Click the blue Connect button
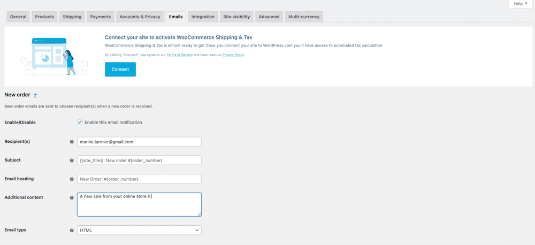Image resolution: width=535 pixels, height=245 pixels. (120, 69)
